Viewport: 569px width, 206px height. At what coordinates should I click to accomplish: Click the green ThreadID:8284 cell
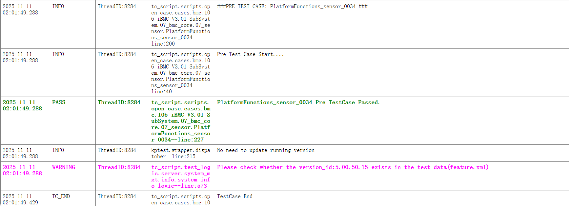pos(119,103)
